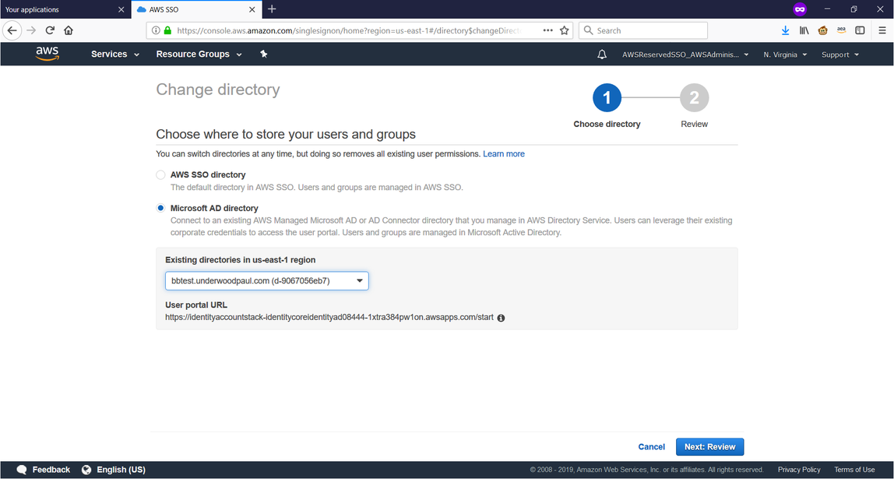Minimize the browser window

tap(827, 9)
